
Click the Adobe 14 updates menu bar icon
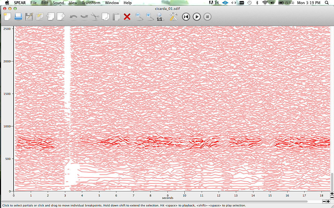[214, 3]
